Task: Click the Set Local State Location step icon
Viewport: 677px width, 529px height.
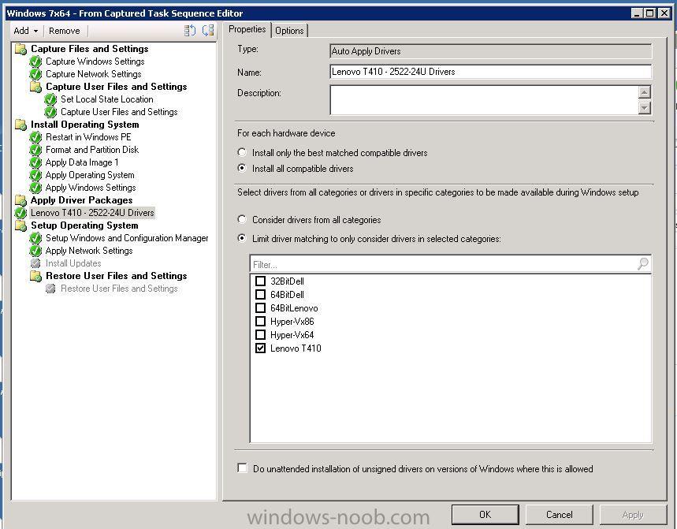Action: tap(50, 99)
